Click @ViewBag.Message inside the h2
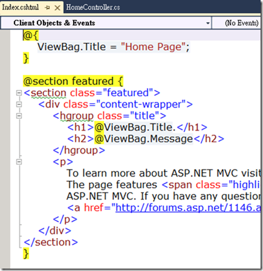Image resolution: width=263 pixels, height=271 pixels. [144, 139]
